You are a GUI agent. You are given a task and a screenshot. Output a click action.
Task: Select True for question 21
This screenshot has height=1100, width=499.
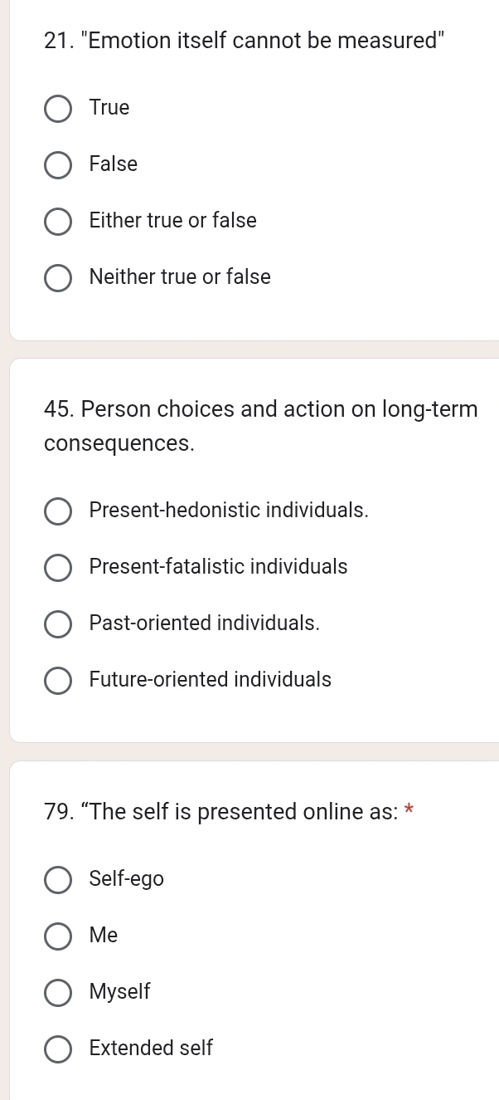point(57,108)
